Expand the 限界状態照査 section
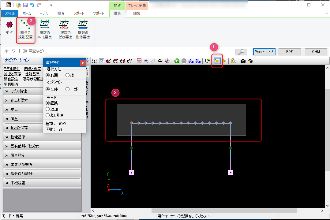Viewport: 330px width, 220px height. (42, 165)
